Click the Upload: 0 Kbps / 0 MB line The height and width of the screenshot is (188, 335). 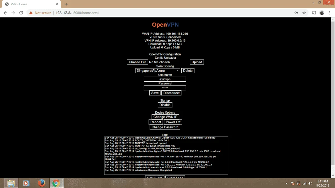[165, 47]
